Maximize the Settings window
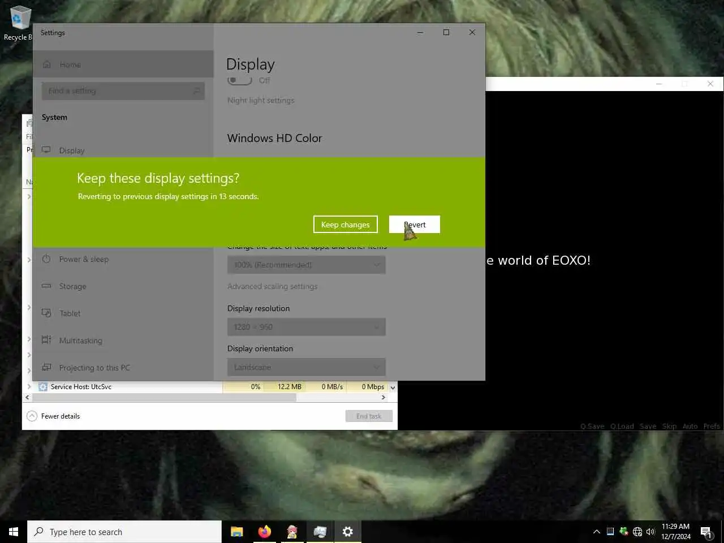 [x=446, y=32]
